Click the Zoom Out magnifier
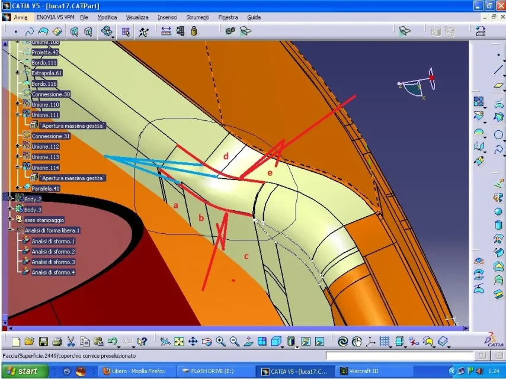This screenshot has width=506, height=379. point(235,341)
